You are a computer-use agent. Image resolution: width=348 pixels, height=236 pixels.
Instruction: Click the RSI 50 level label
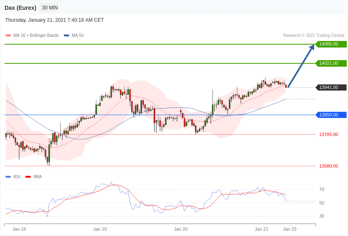322,203
